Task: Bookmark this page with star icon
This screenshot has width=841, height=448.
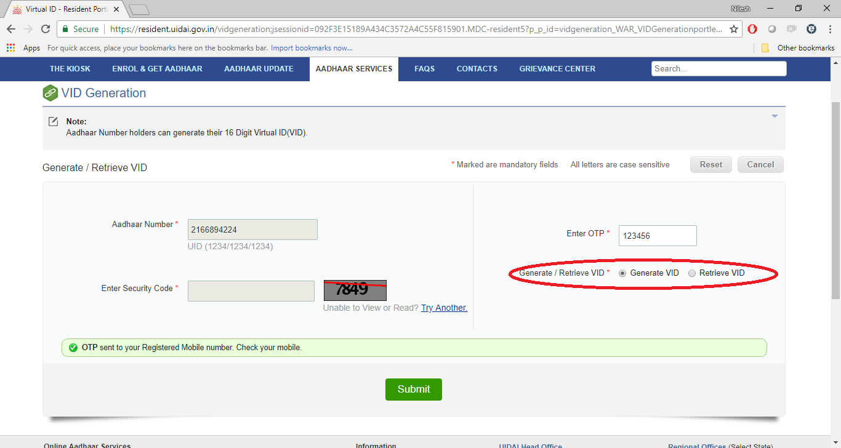Action: pyautogui.click(x=734, y=29)
